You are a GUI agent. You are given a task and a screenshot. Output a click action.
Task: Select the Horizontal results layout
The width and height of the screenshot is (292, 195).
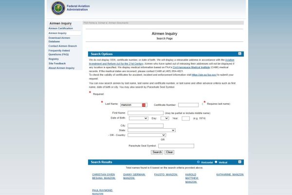(x=199, y=162)
